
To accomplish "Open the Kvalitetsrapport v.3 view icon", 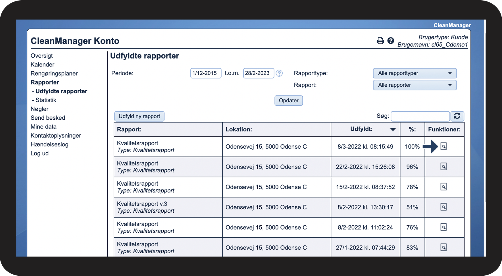I will 443,207.
